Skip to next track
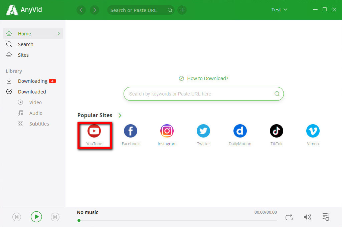The image size is (342, 227). point(55,217)
